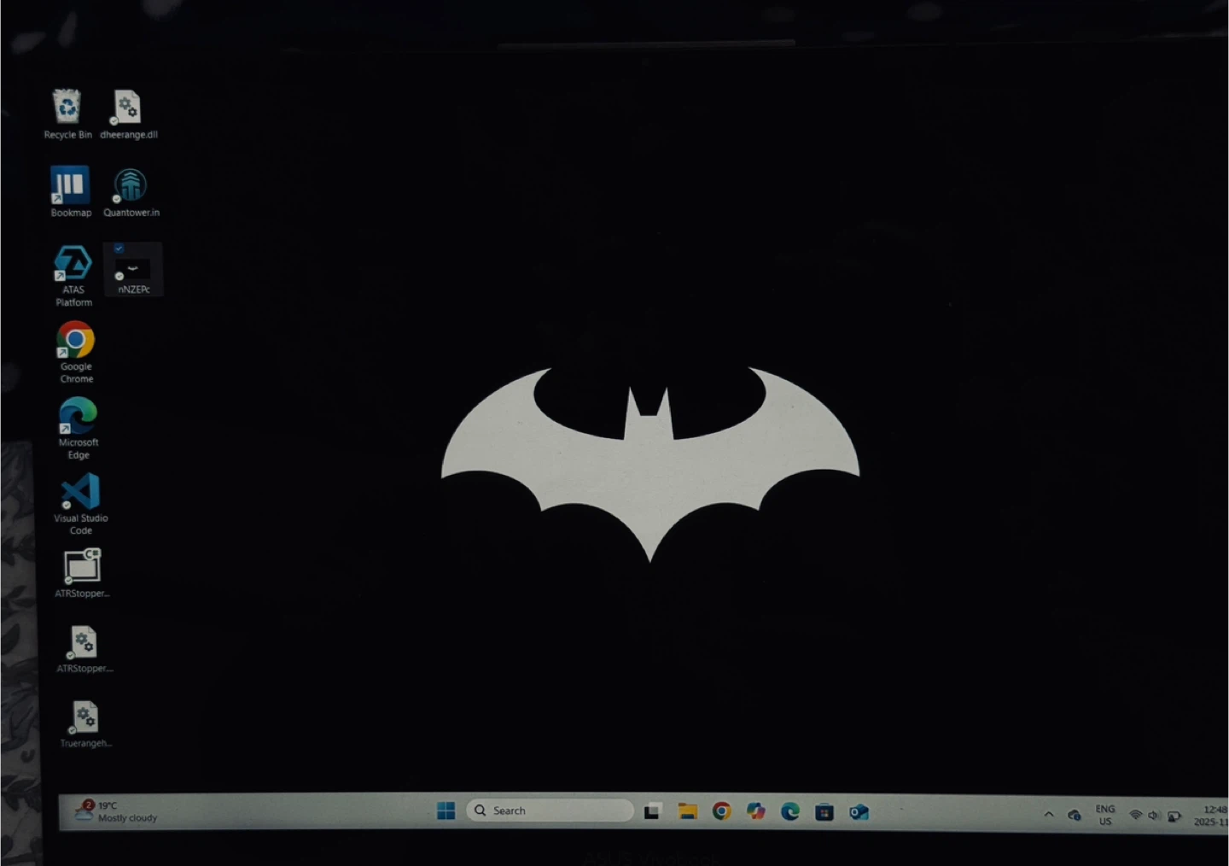Open the weather widget showing Mostly cloudy
1229x866 pixels.
point(116,811)
